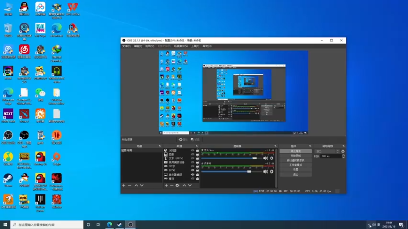Open source properties gear in Sources toolbar

point(177,185)
